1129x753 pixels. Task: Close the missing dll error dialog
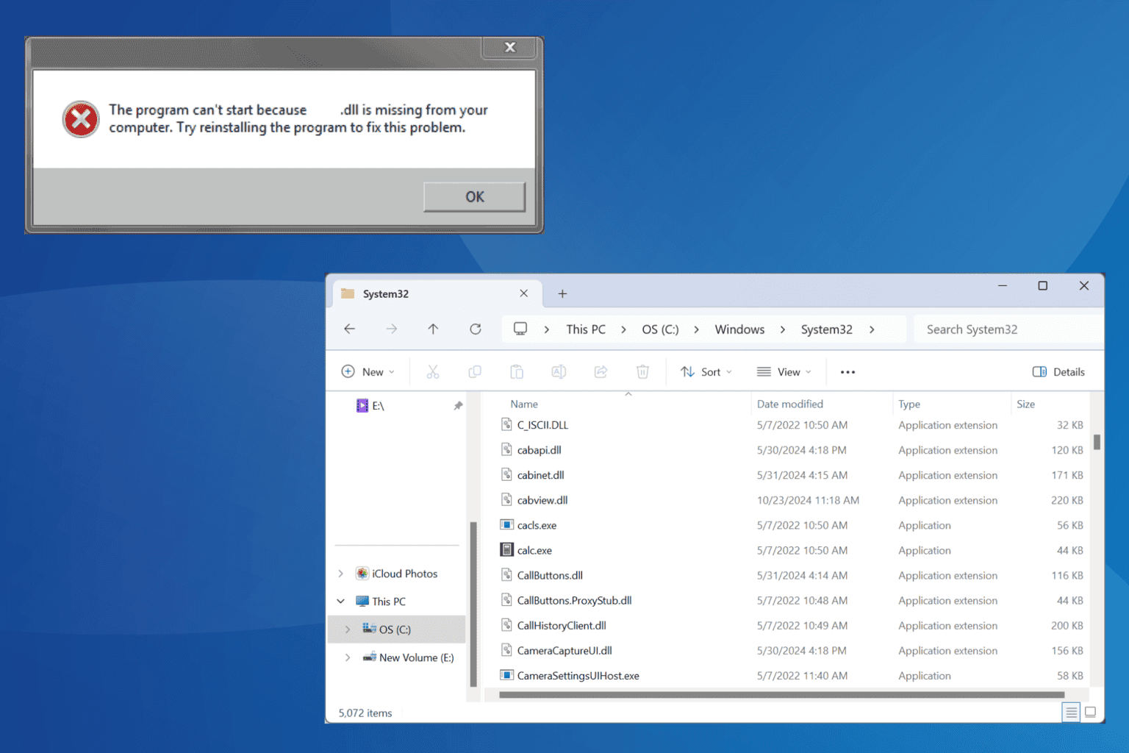510,48
